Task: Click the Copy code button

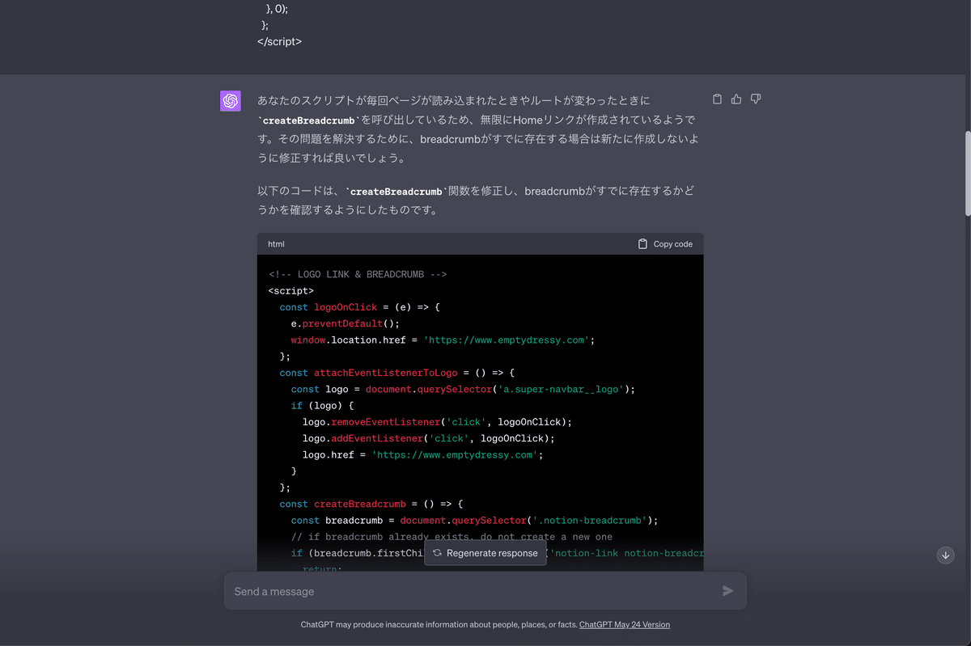Action: pyautogui.click(x=665, y=244)
